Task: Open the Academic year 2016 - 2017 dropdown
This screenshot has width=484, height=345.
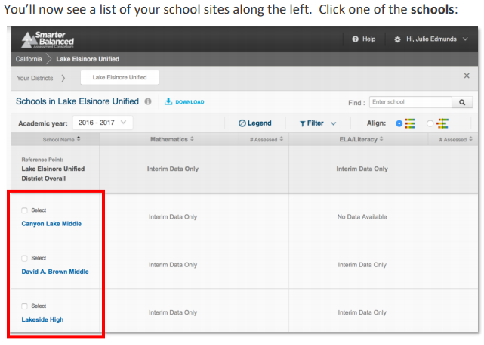Action: tap(103, 123)
